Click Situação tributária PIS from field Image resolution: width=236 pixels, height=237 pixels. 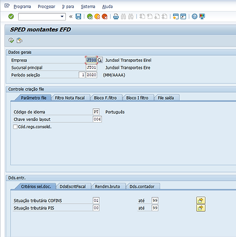click(x=96, y=208)
